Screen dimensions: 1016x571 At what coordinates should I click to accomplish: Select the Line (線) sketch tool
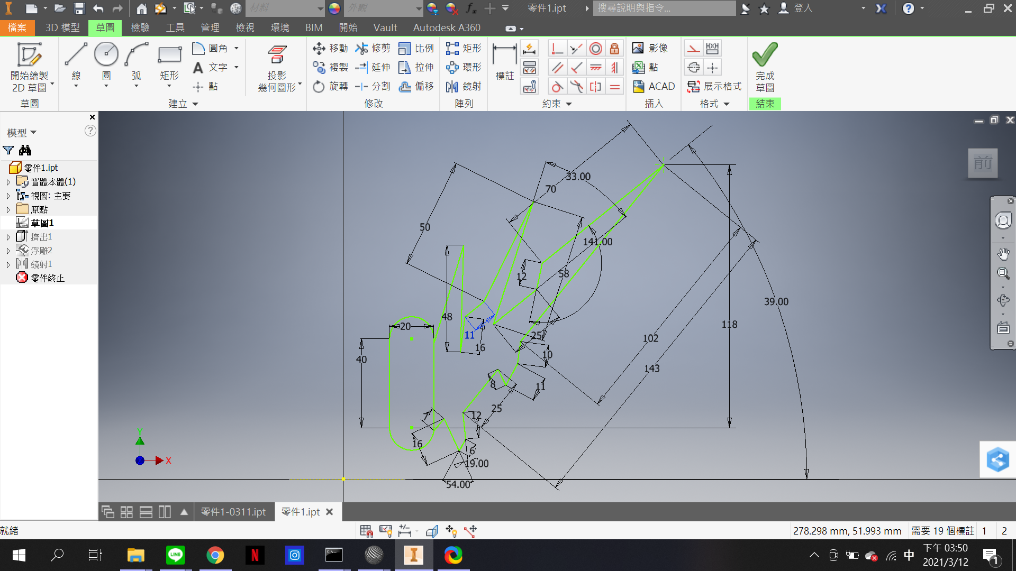pos(76,65)
